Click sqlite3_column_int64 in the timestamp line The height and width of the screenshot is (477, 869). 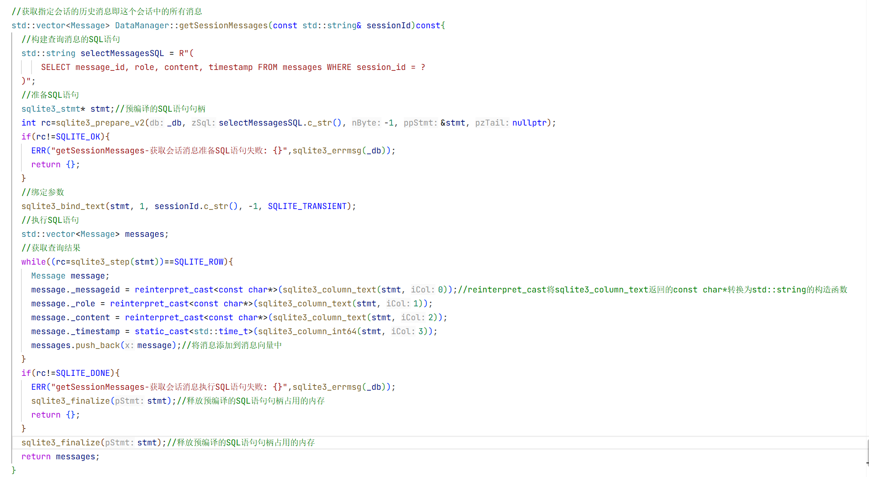tap(307, 331)
